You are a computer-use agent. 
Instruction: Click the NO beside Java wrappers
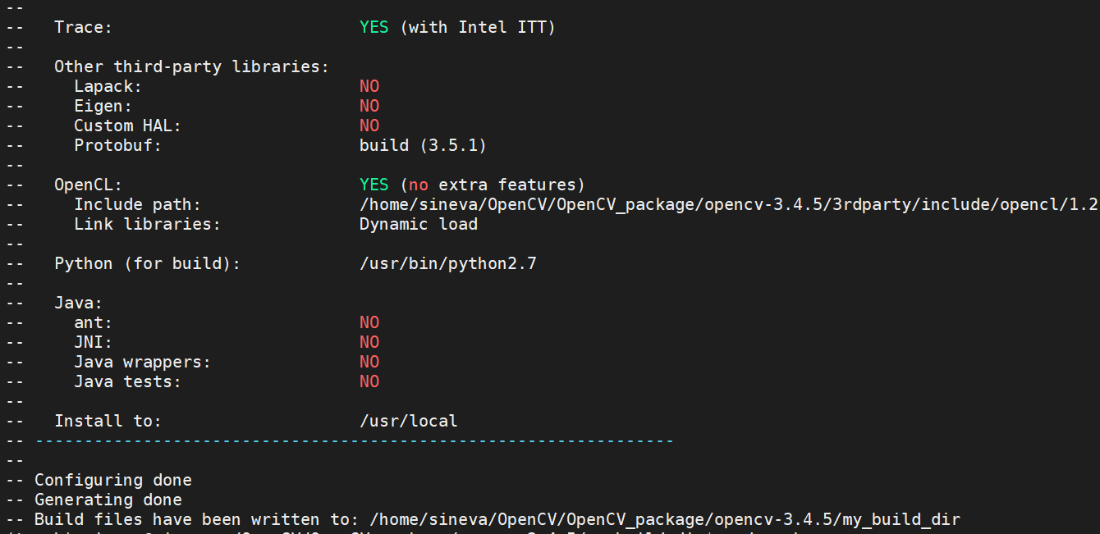[x=369, y=362]
